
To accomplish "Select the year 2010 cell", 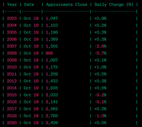I will [x=12, y=67].
